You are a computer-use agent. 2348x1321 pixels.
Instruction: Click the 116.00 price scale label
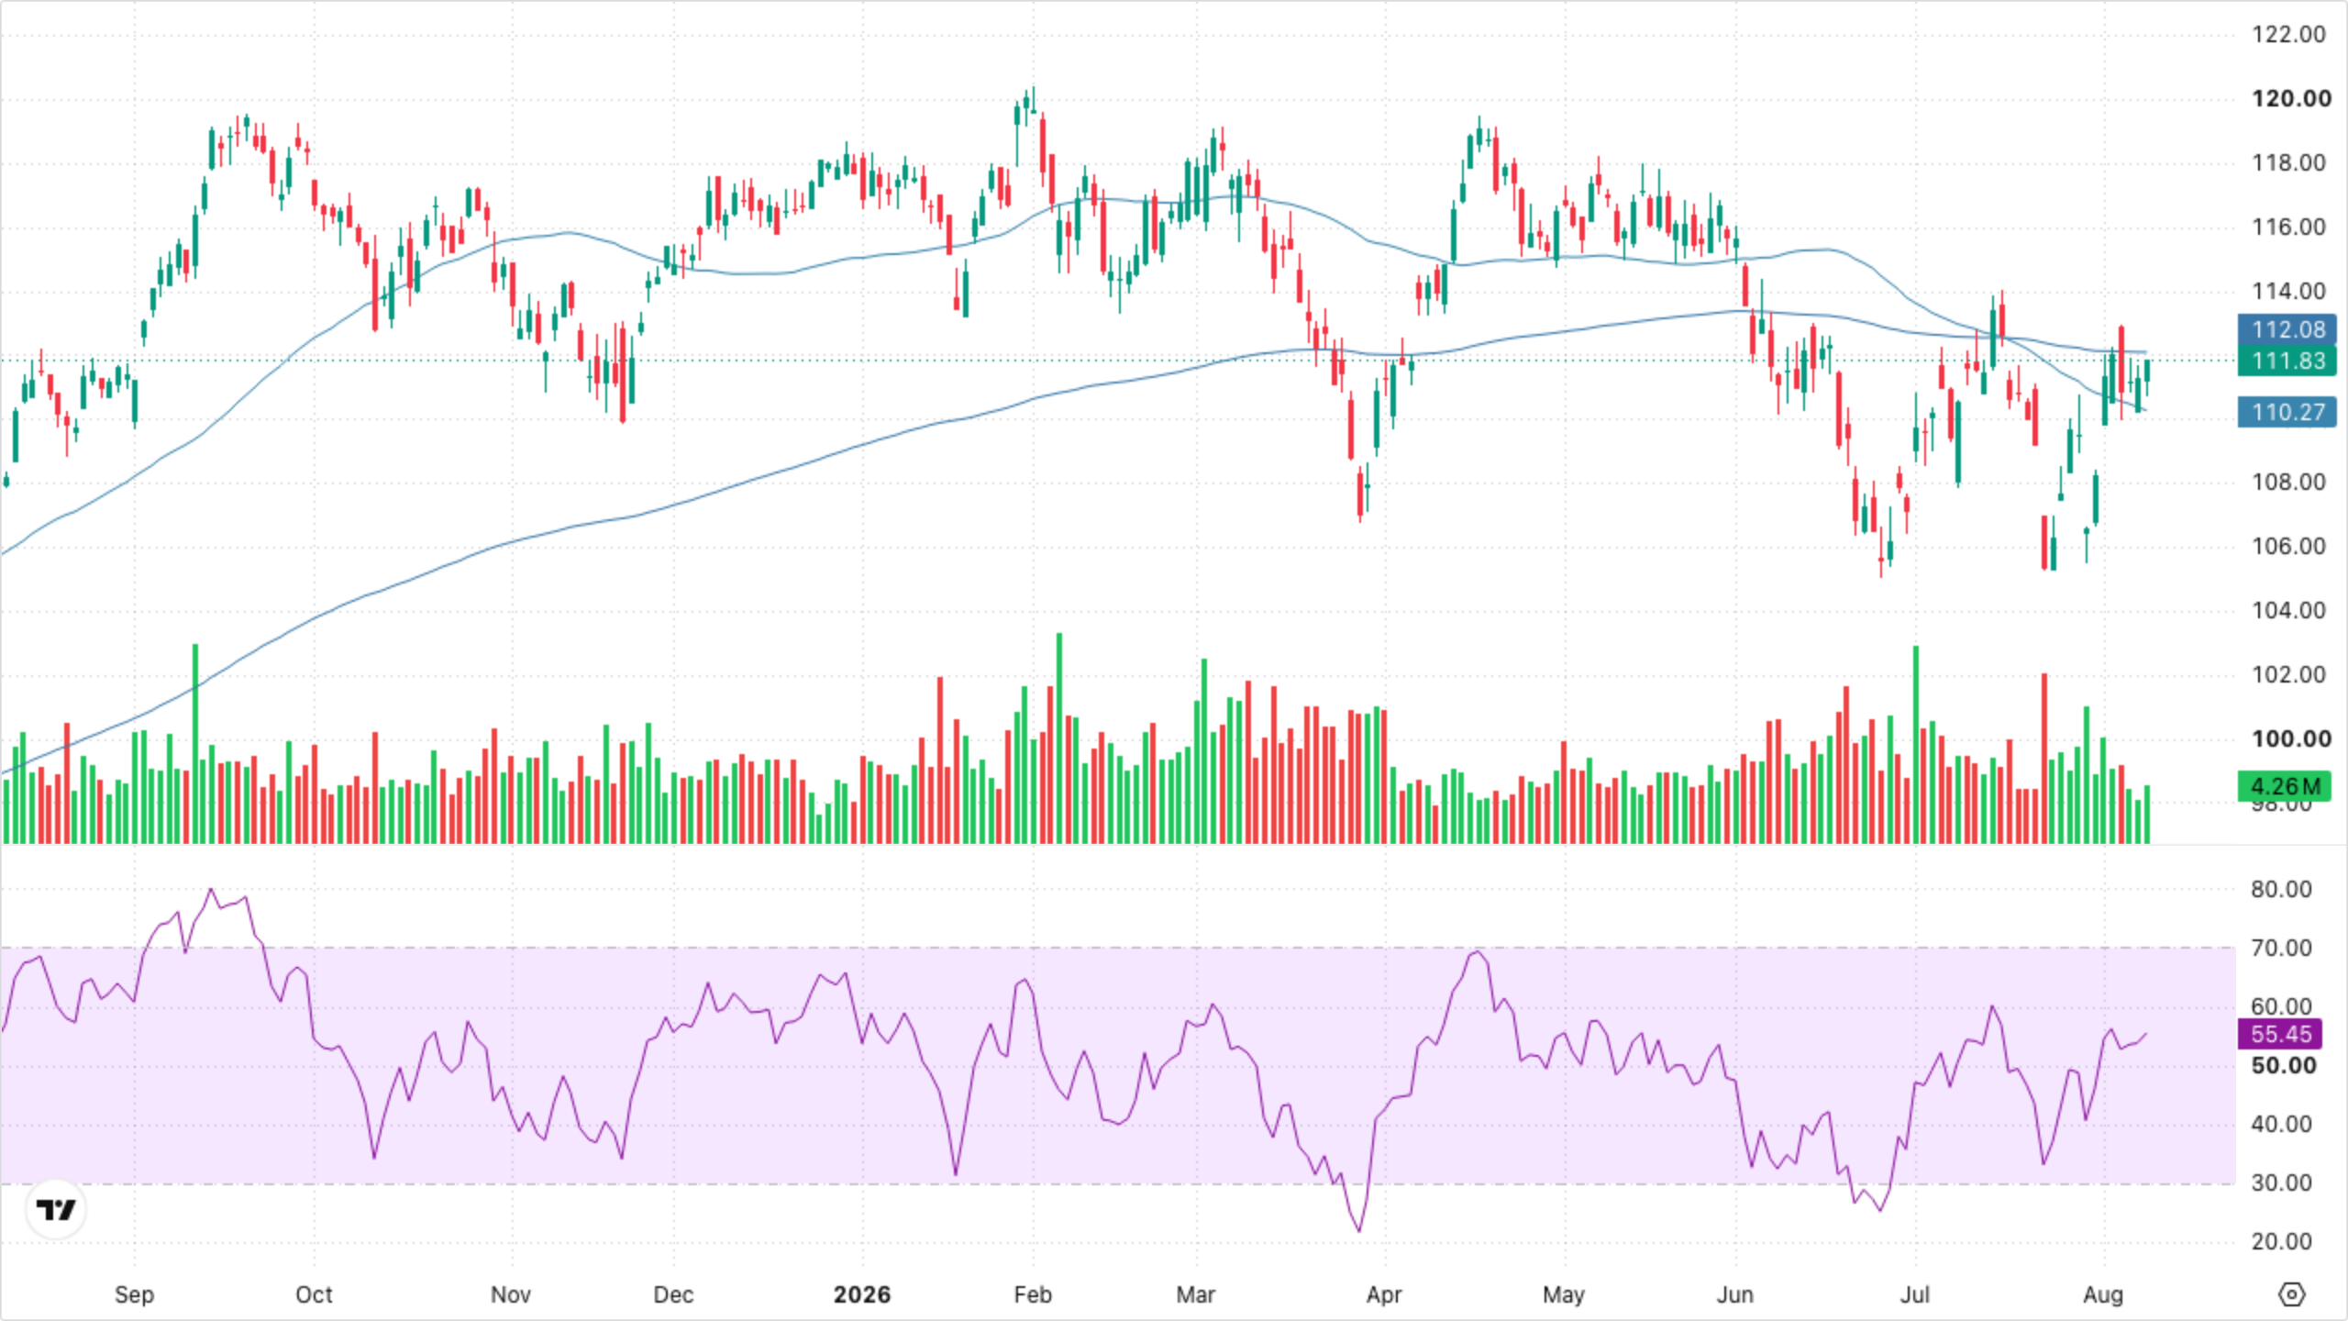pos(2289,227)
